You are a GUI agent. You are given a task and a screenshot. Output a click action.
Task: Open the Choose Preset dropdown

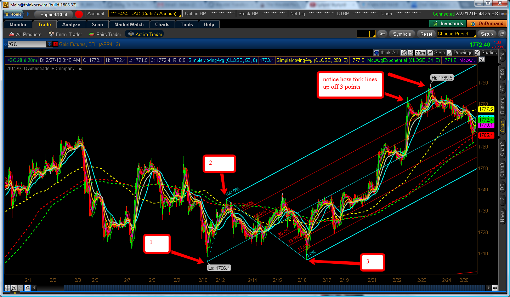[456, 34]
